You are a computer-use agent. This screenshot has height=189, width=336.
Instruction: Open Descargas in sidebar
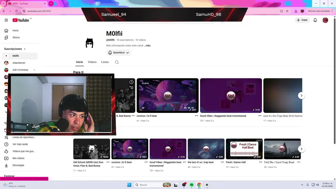pyautogui.click(x=20, y=165)
